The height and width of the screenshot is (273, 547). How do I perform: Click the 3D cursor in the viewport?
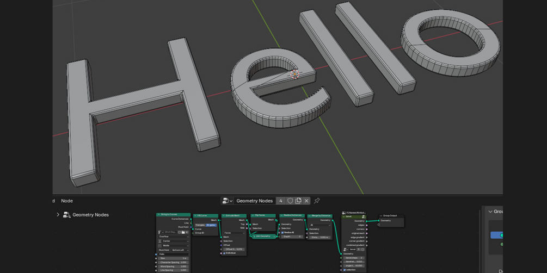click(295, 74)
